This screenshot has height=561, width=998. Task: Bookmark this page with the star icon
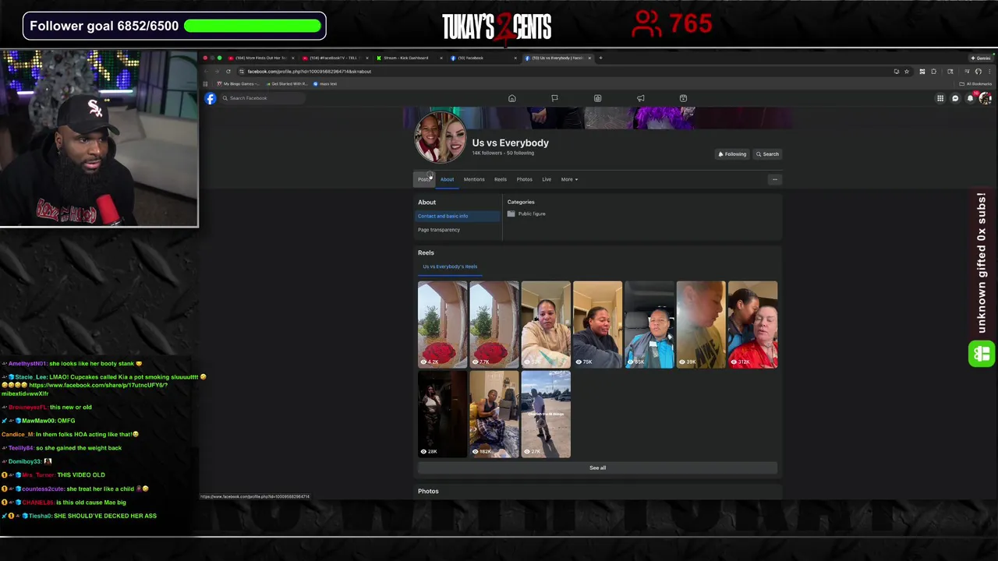click(907, 72)
